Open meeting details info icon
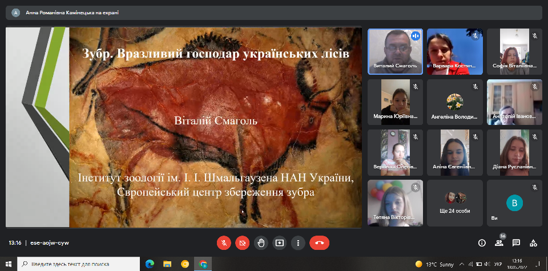This screenshot has width=548, height=271. coord(482,243)
